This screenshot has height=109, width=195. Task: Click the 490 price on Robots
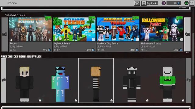[x=47, y=50]
